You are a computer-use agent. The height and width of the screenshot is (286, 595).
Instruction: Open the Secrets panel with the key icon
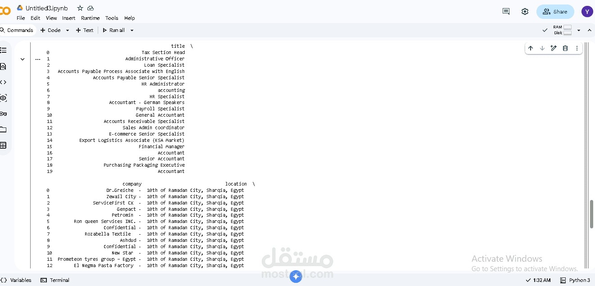coord(4,113)
